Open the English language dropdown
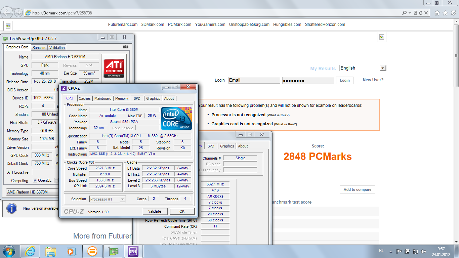 coord(363,68)
